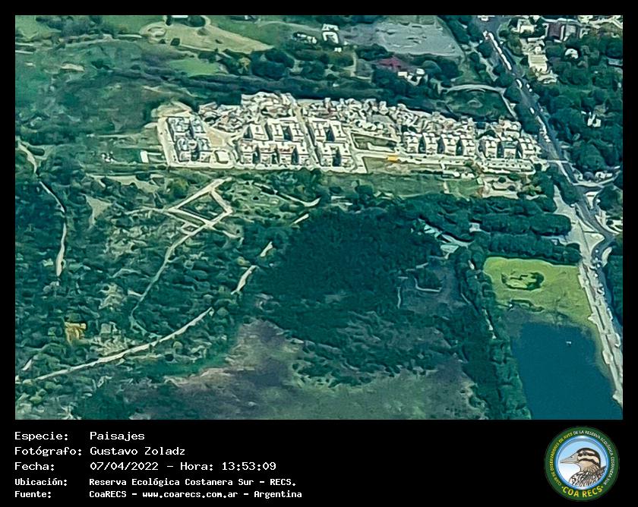This screenshot has height=507, width=638.
Task: Select the photographer name Gustavo Zoladz
Action: (x=137, y=451)
